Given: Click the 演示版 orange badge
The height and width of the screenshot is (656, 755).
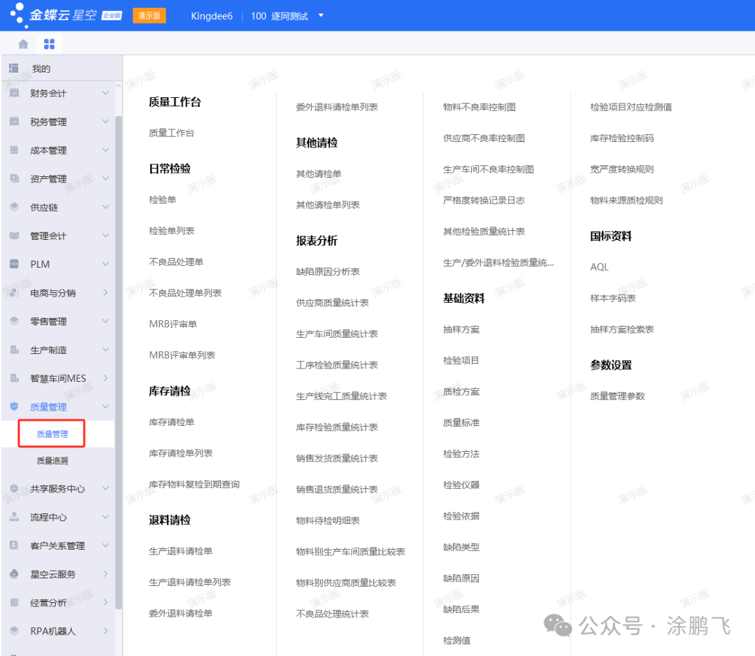Looking at the screenshot, I should [x=149, y=15].
